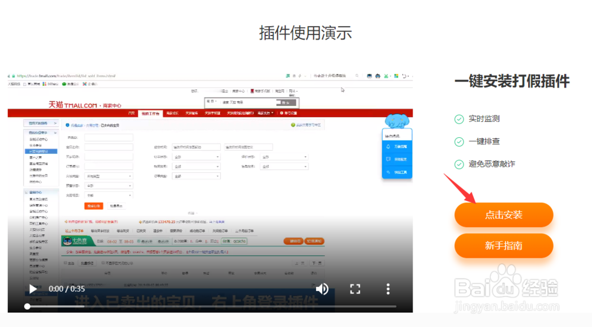Enter fullscreen mode for the video
592x327 pixels.
coord(355,289)
